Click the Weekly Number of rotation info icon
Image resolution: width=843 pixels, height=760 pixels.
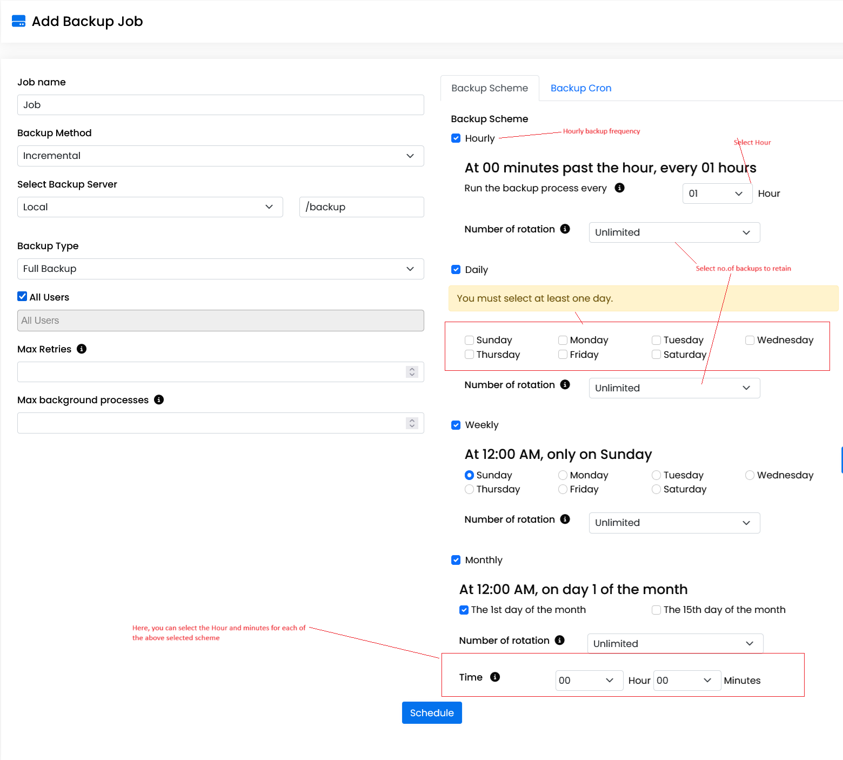[565, 519]
